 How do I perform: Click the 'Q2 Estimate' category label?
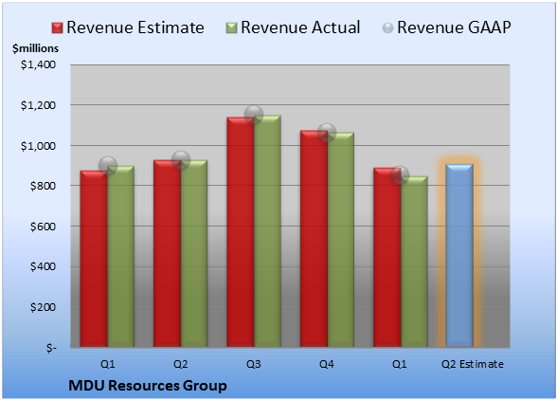click(473, 364)
